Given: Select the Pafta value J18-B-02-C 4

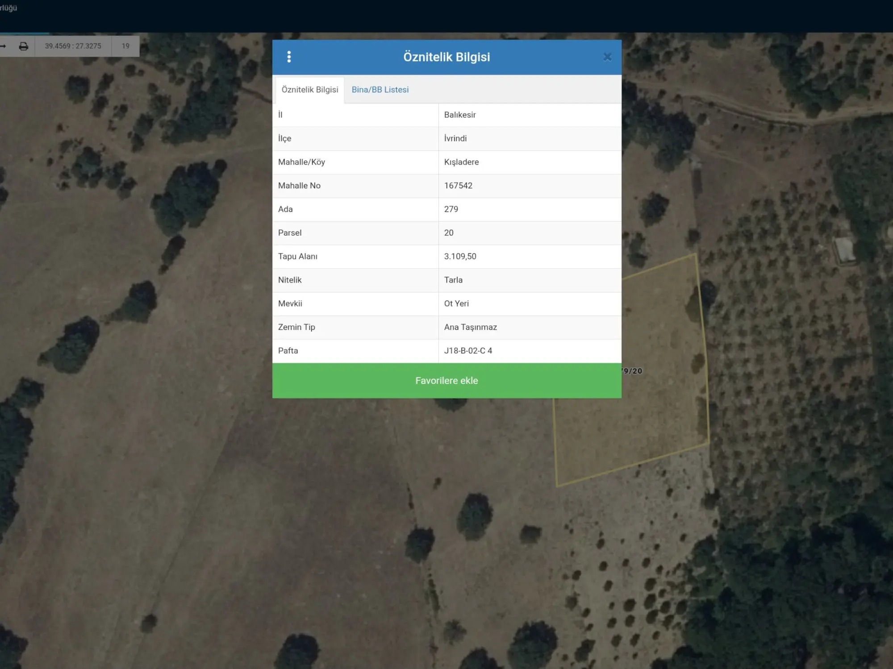Looking at the screenshot, I should click(x=468, y=351).
